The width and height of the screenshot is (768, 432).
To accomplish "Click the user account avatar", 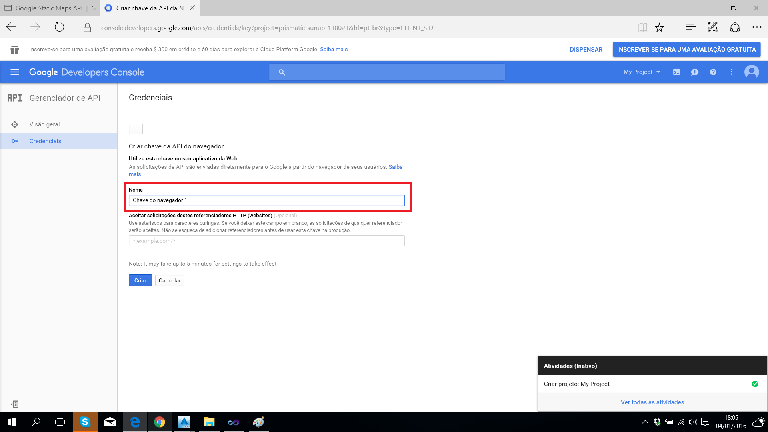I will 752,72.
